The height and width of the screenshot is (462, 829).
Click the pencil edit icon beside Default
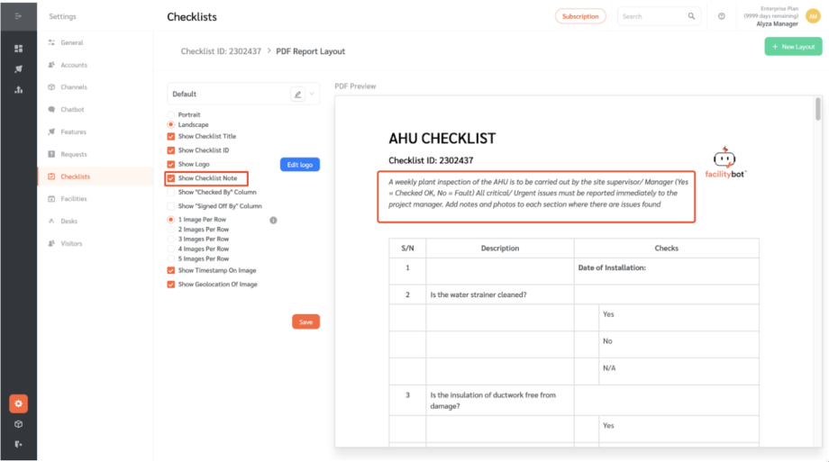click(297, 94)
